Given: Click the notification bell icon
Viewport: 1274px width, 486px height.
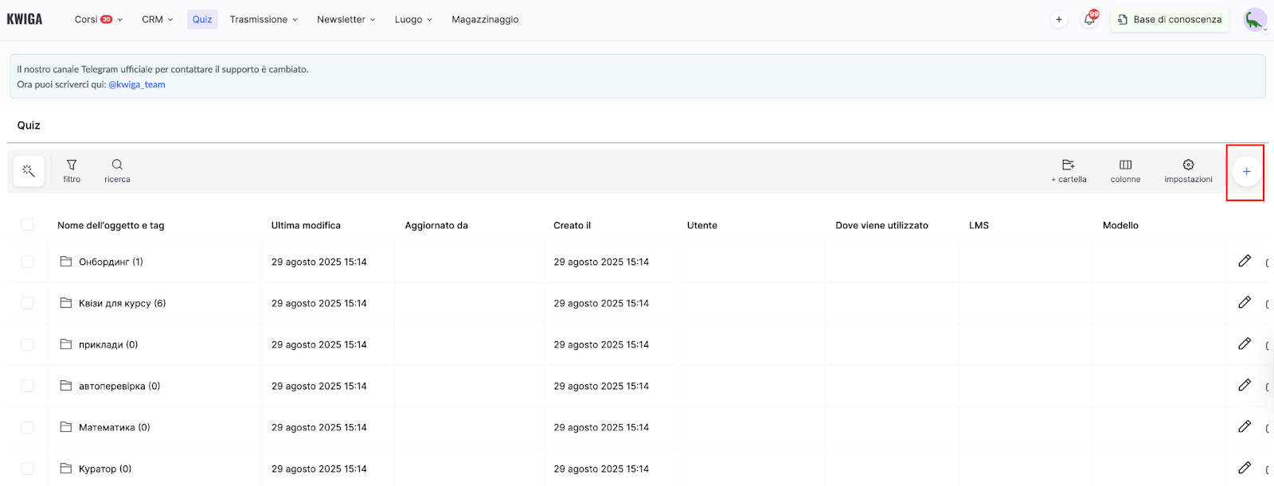Looking at the screenshot, I should (x=1089, y=20).
